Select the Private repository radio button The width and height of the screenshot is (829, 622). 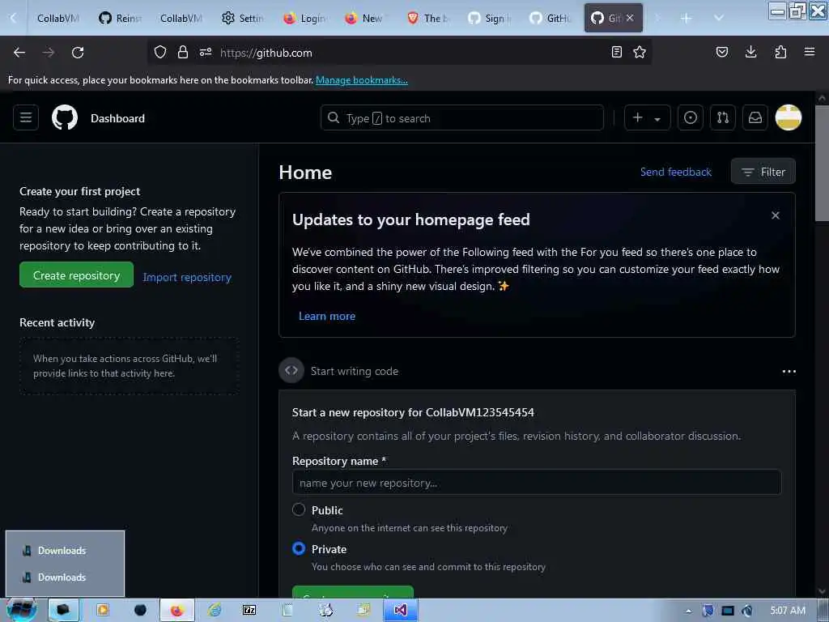pyautogui.click(x=299, y=548)
